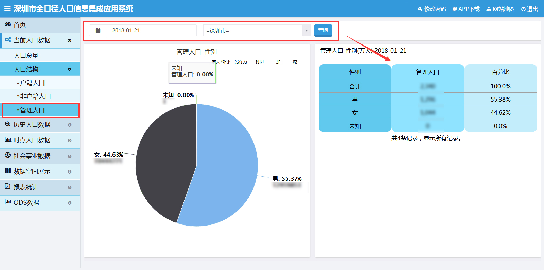
Task: Expand the 时点人口数据 section arrow
Action: coord(70,141)
